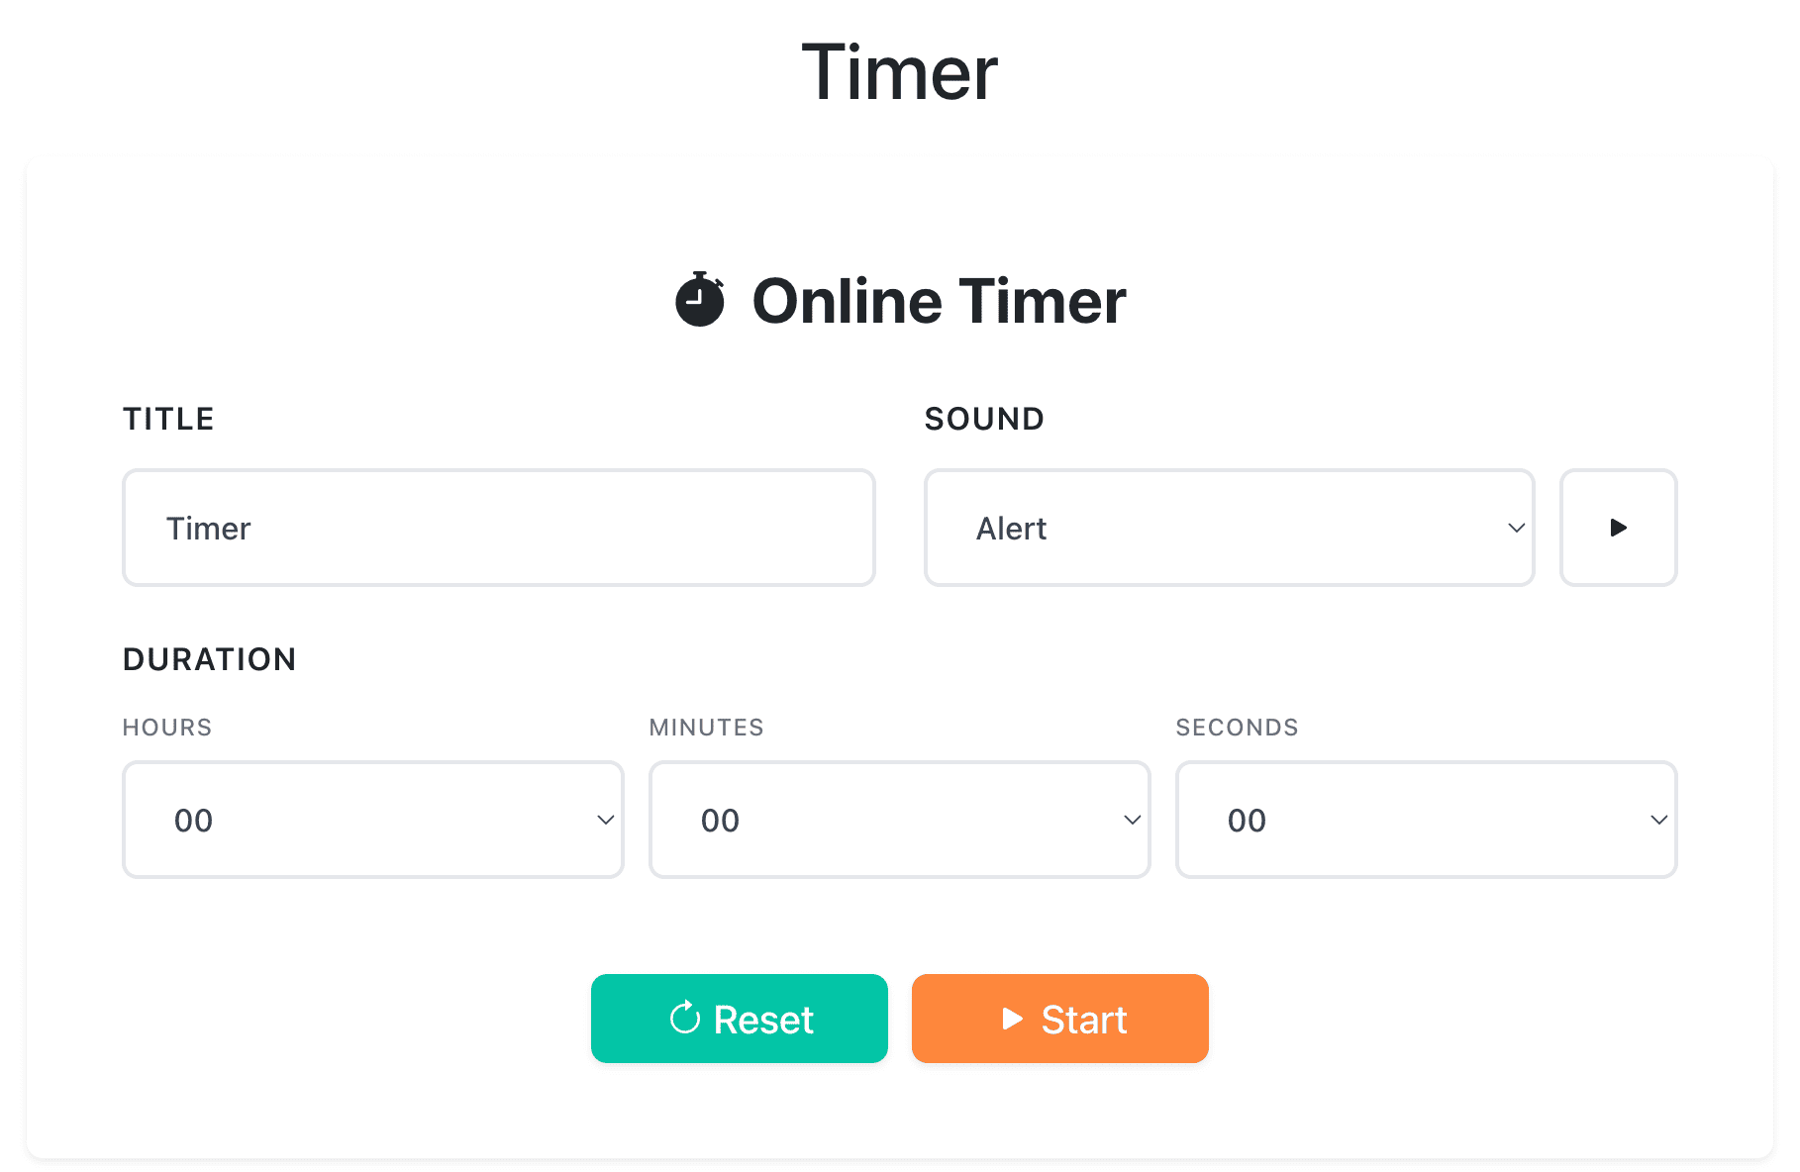This screenshot has height=1172, width=1800.
Task: Click the DURATION section label
Action: 209,659
